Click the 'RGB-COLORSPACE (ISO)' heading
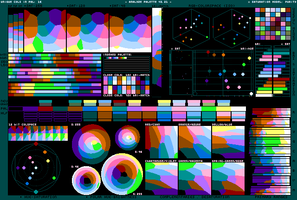The width and height of the screenshot is (297, 200). click(x=212, y=6)
